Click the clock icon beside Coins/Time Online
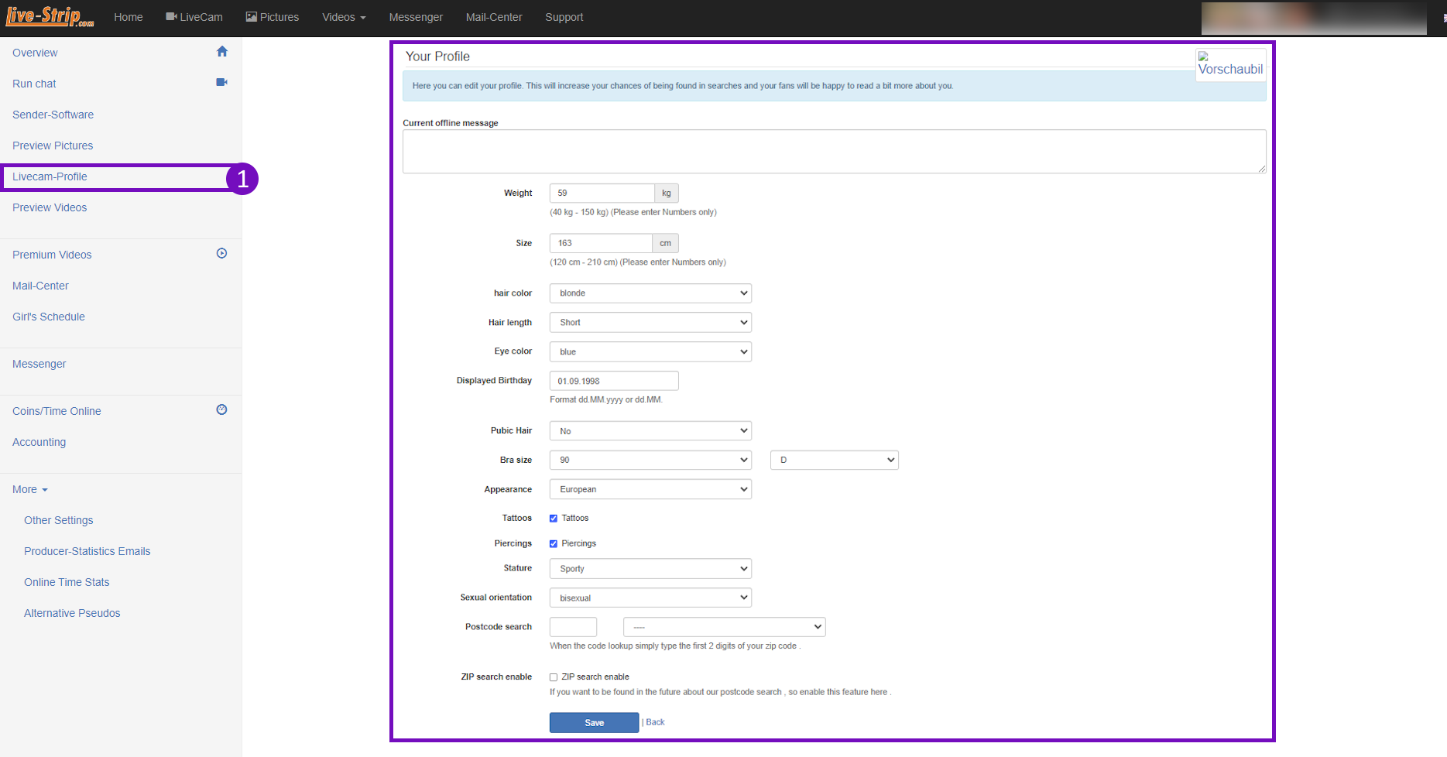The width and height of the screenshot is (1447, 757). click(x=221, y=409)
